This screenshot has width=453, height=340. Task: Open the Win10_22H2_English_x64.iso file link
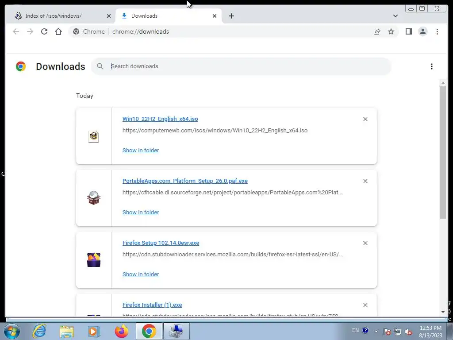click(x=160, y=119)
